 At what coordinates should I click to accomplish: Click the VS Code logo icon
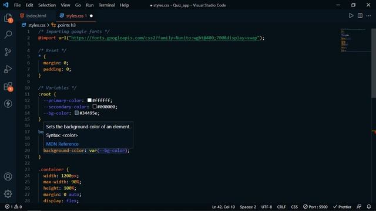coord(6,5)
